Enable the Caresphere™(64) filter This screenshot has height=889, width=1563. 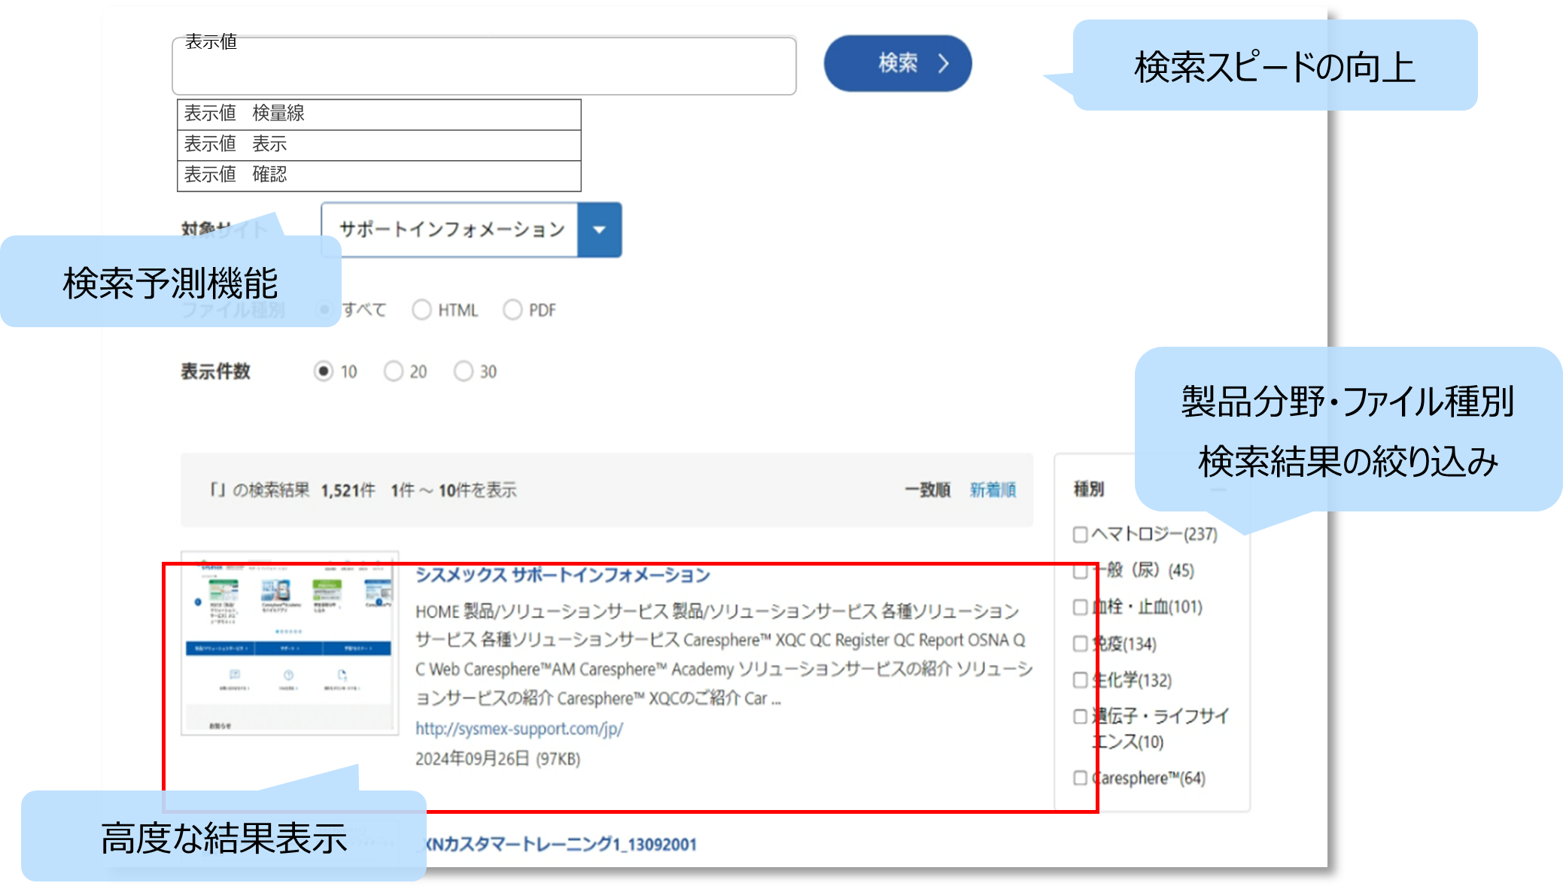tap(1080, 778)
